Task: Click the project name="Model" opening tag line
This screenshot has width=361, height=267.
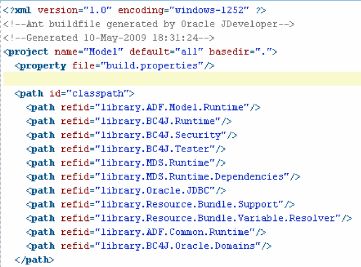Action: coord(141,52)
